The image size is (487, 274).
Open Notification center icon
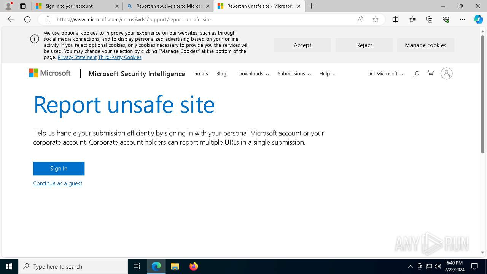pyautogui.click(x=474, y=266)
